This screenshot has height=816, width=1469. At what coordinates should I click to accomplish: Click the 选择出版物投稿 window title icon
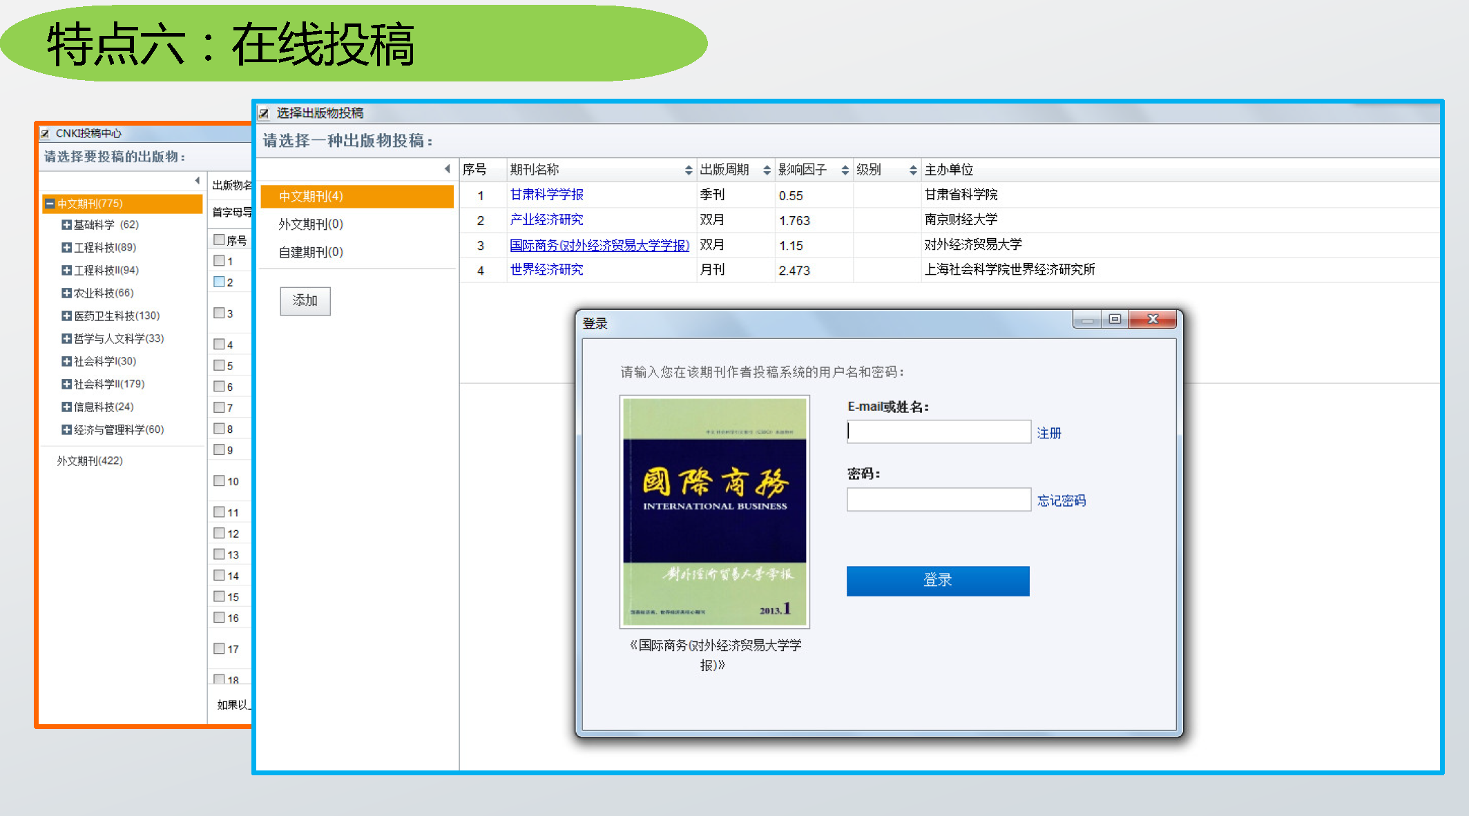[x=263, y=113]
